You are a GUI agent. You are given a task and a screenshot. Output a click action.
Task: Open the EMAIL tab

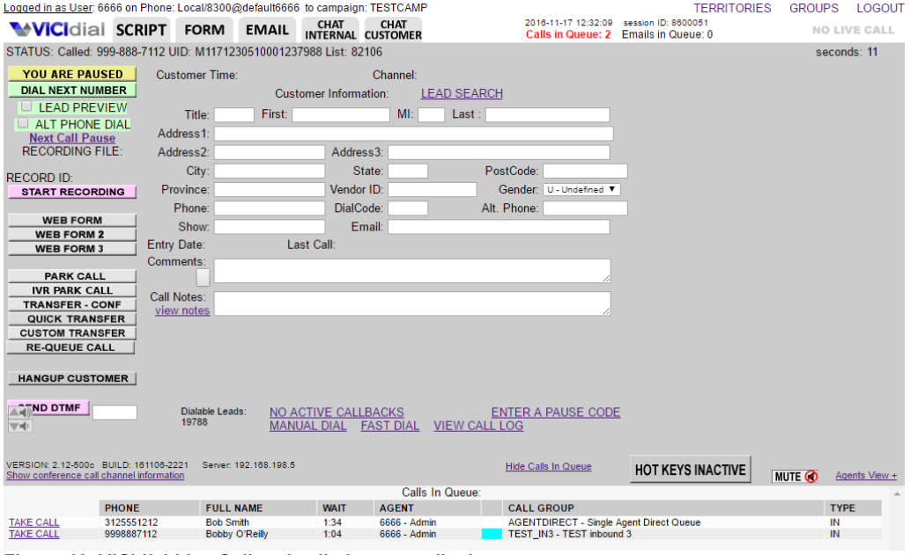click(x=267, y=30)
